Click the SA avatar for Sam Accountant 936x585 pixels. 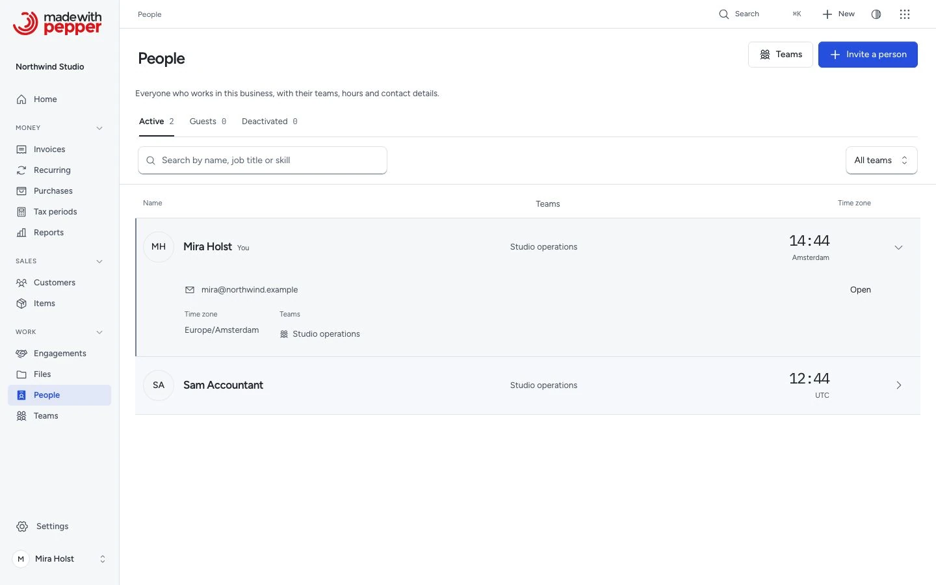coord(159,385)
